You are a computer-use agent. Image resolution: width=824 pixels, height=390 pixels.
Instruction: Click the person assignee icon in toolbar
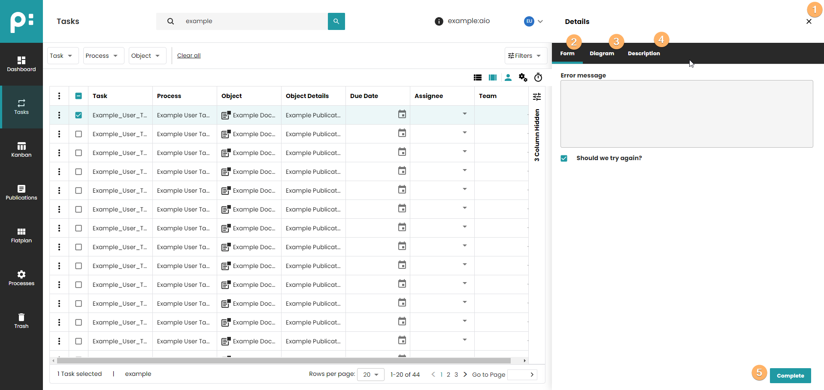(508, 77)
